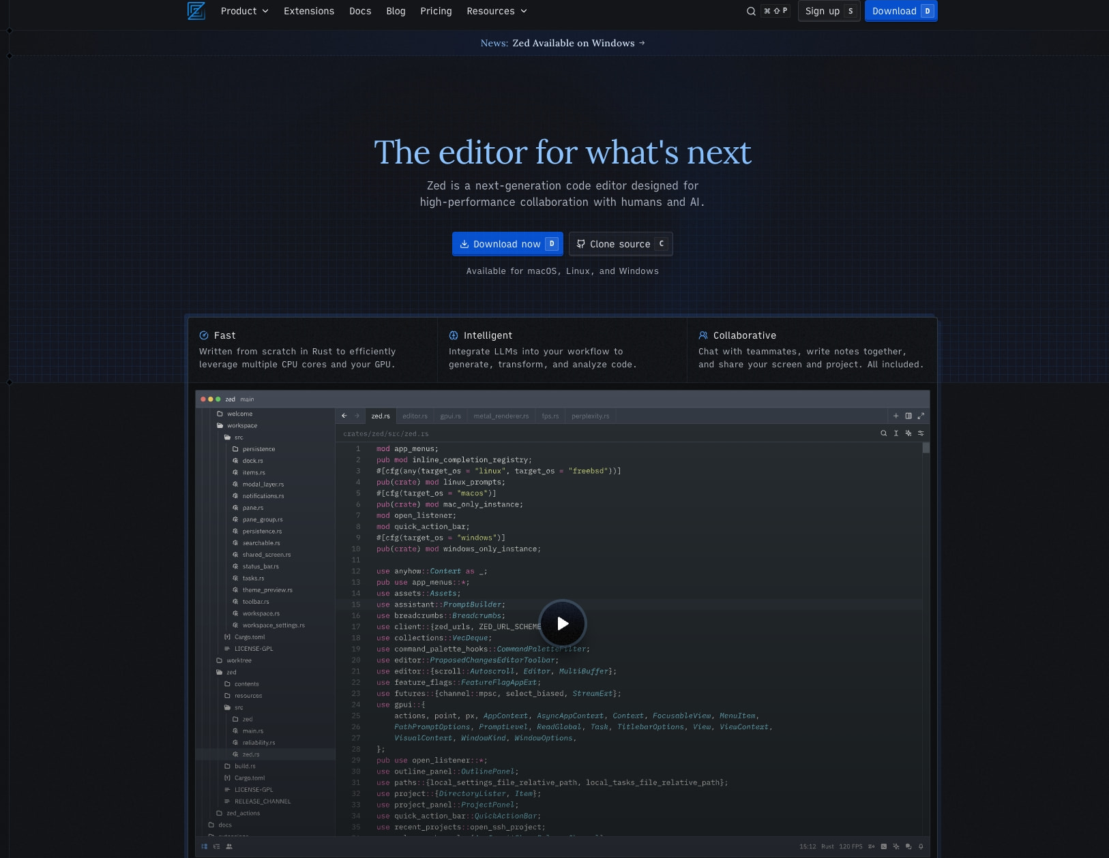Expand the worktree folder in file tree

coord(233,660)
